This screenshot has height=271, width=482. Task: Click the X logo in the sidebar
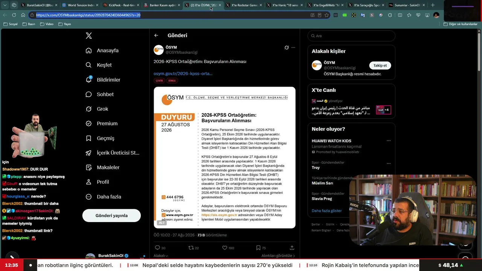pyautogui.click(x=89, y=36)
